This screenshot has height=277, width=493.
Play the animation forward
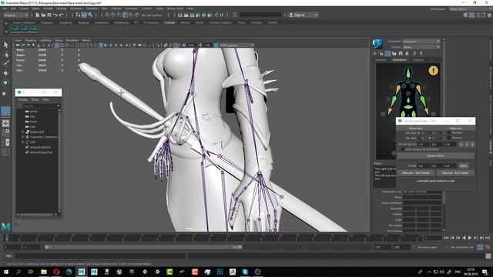470,238
